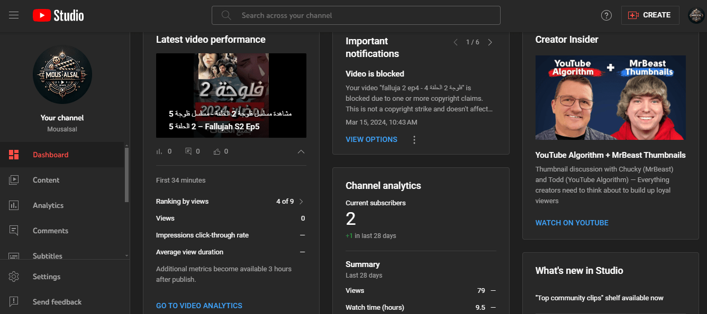Click the YouTube Studio logo

point(58,15)
